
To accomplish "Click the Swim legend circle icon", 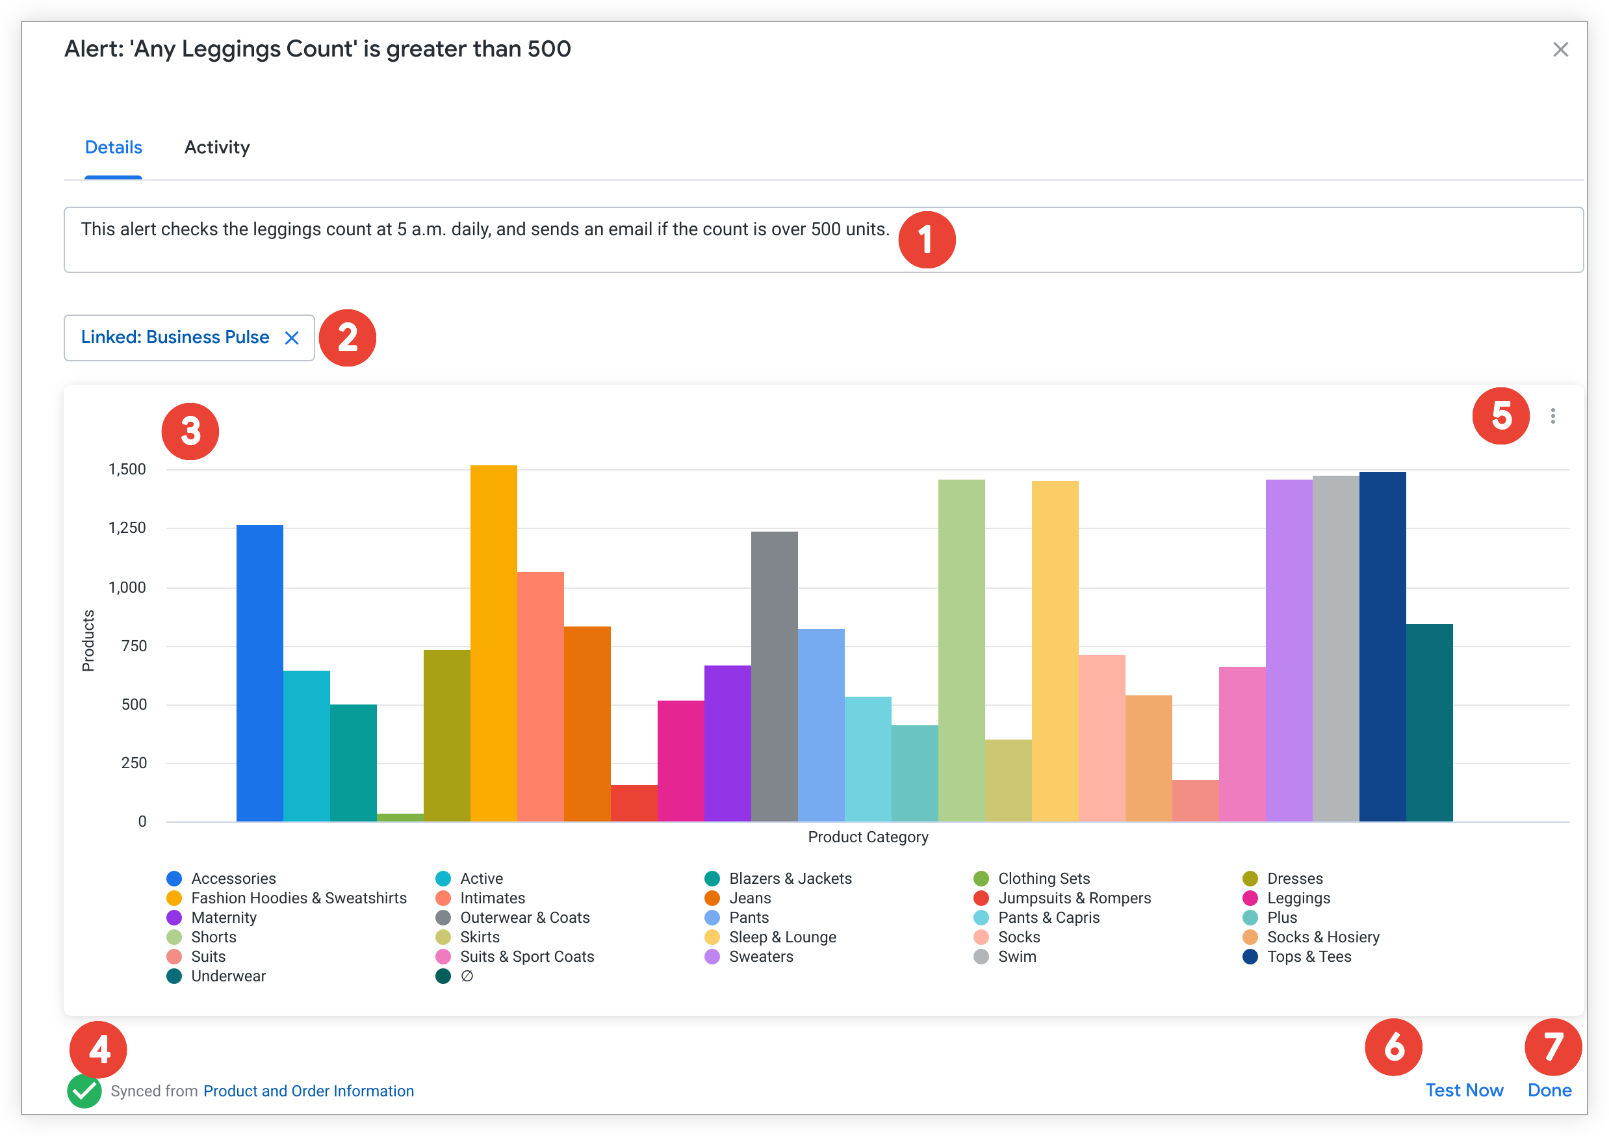I will point(981,957).
